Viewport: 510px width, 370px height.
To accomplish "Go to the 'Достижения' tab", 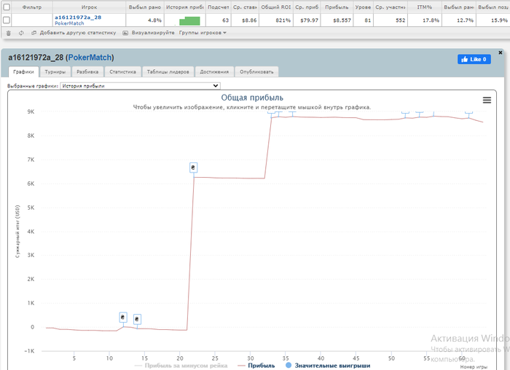I will [214, 72].
